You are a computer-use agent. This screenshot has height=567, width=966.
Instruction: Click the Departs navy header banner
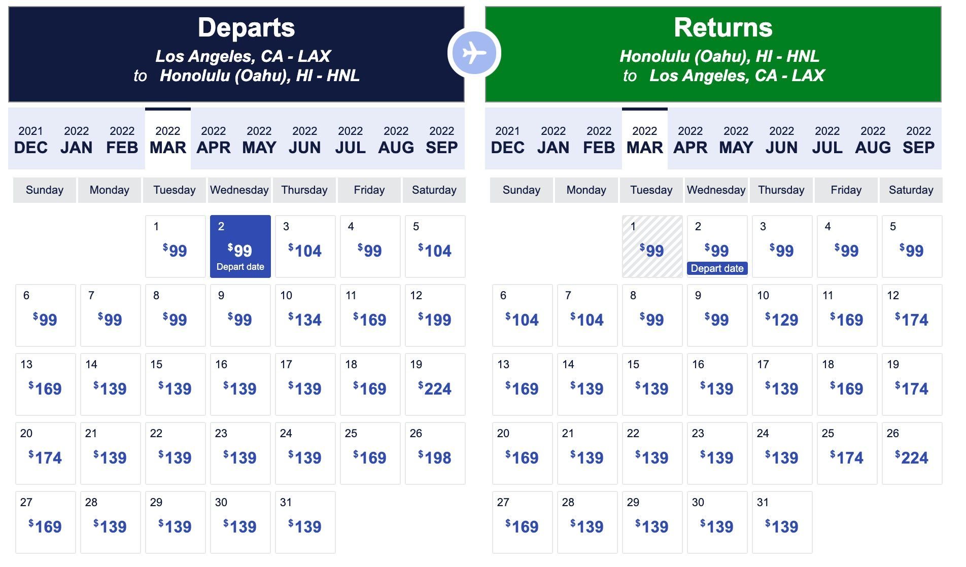pyautogui.click(x=236, y=54)
